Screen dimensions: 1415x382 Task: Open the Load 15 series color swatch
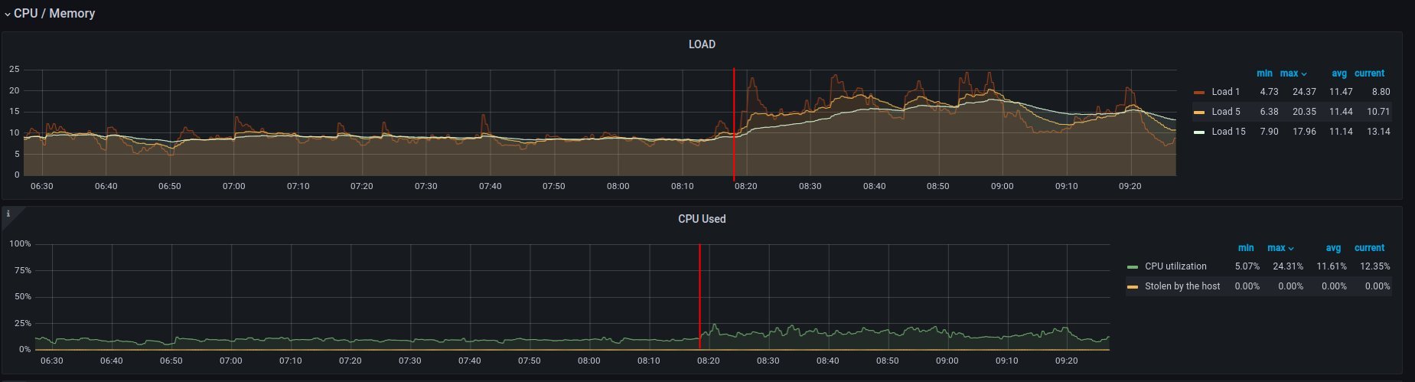coord(1198,132)
